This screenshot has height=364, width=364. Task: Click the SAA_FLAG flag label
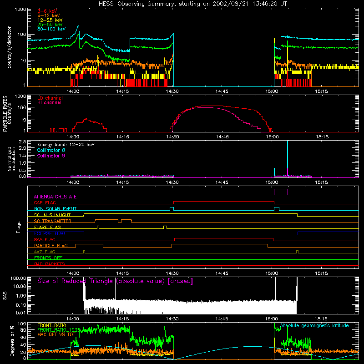(x=45, y=240)
